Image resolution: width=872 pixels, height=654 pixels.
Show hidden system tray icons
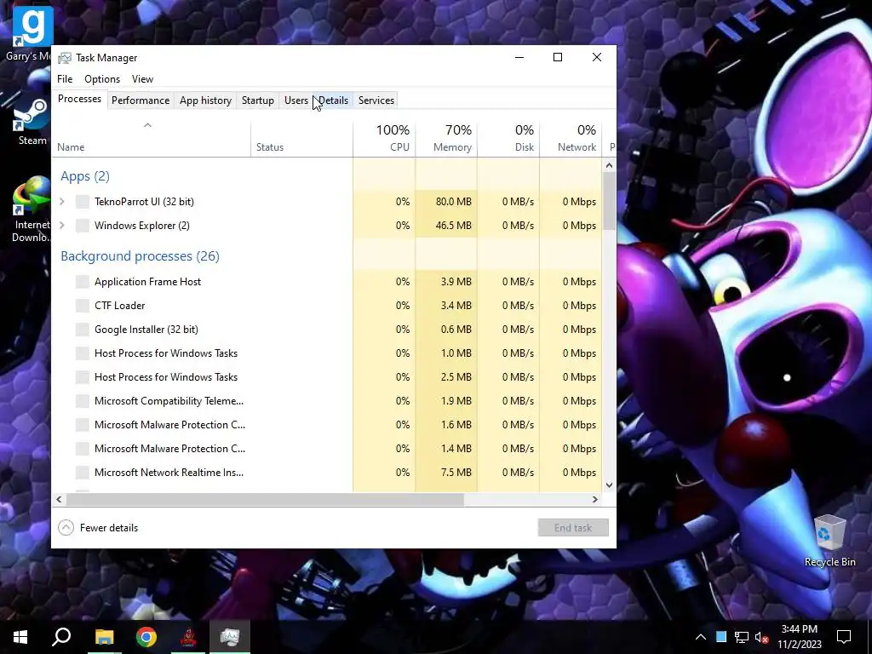pyautogui.click(x=701, y=637)
